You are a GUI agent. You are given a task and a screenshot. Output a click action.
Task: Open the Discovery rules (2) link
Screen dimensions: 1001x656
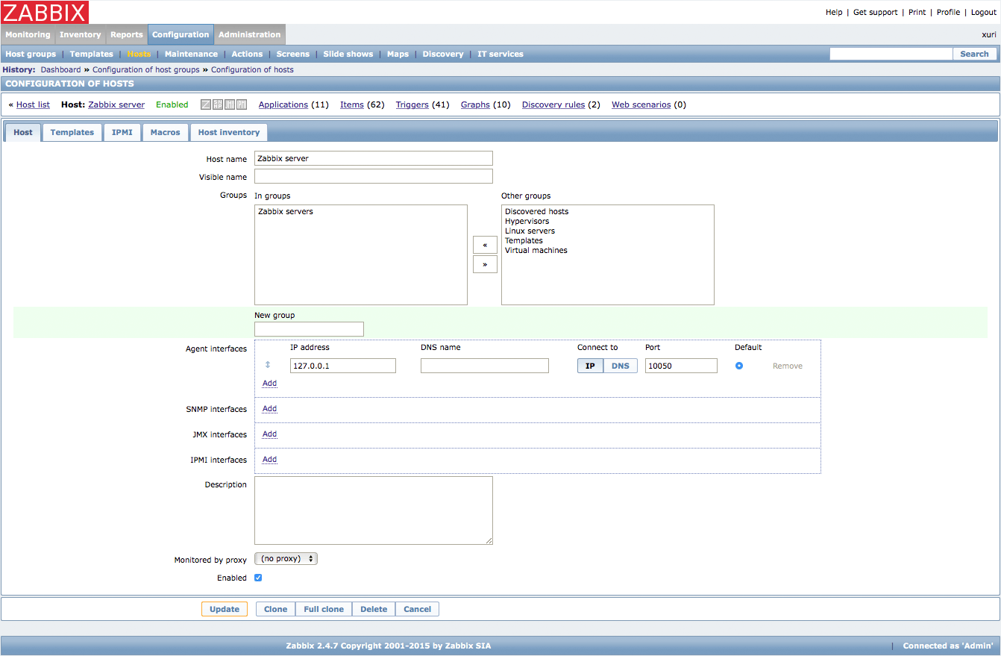tap(553, 104)
